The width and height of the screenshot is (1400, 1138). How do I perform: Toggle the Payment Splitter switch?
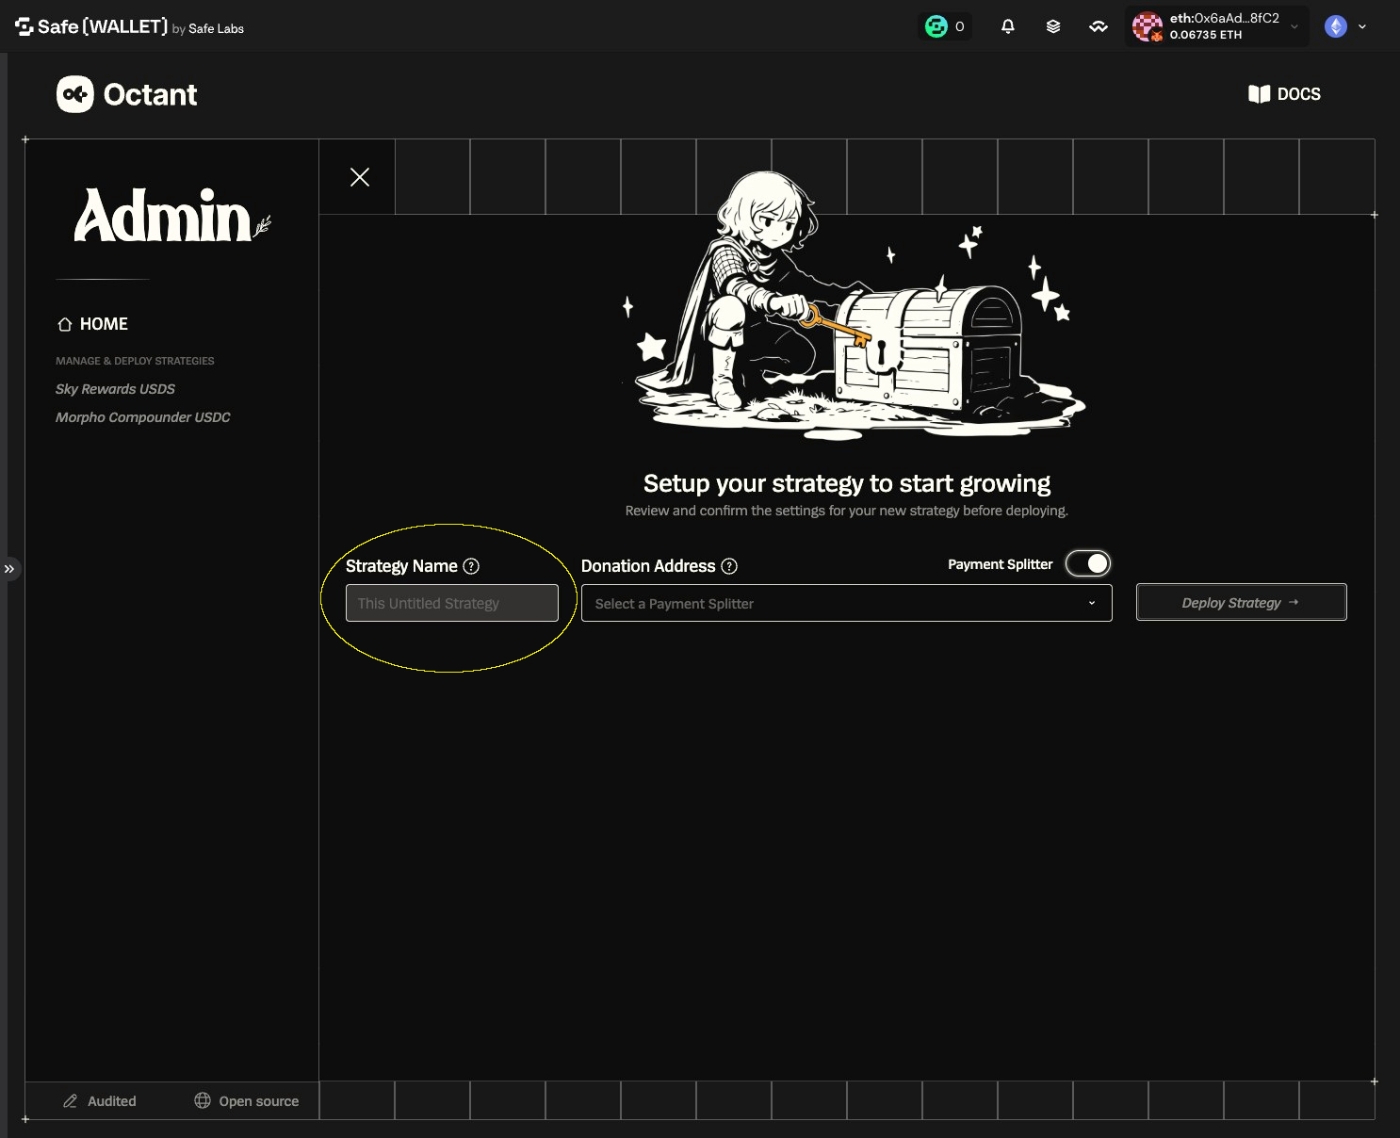coord(1088,563)
